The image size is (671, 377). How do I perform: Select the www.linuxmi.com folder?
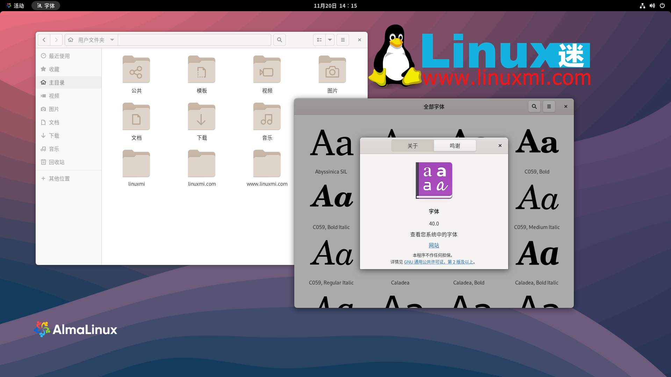coord(267,164)
